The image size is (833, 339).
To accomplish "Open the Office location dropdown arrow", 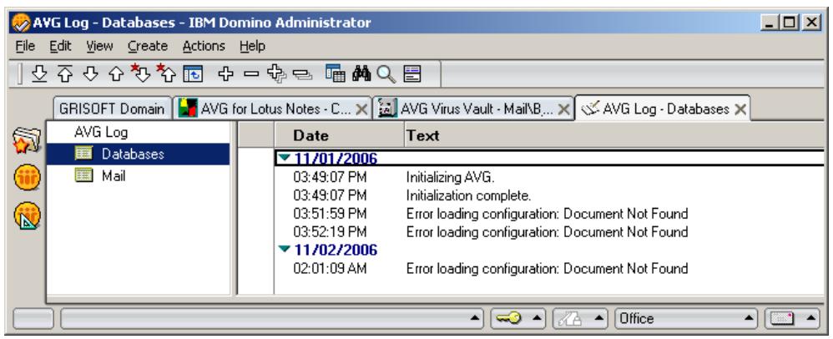I will [749, 318].
